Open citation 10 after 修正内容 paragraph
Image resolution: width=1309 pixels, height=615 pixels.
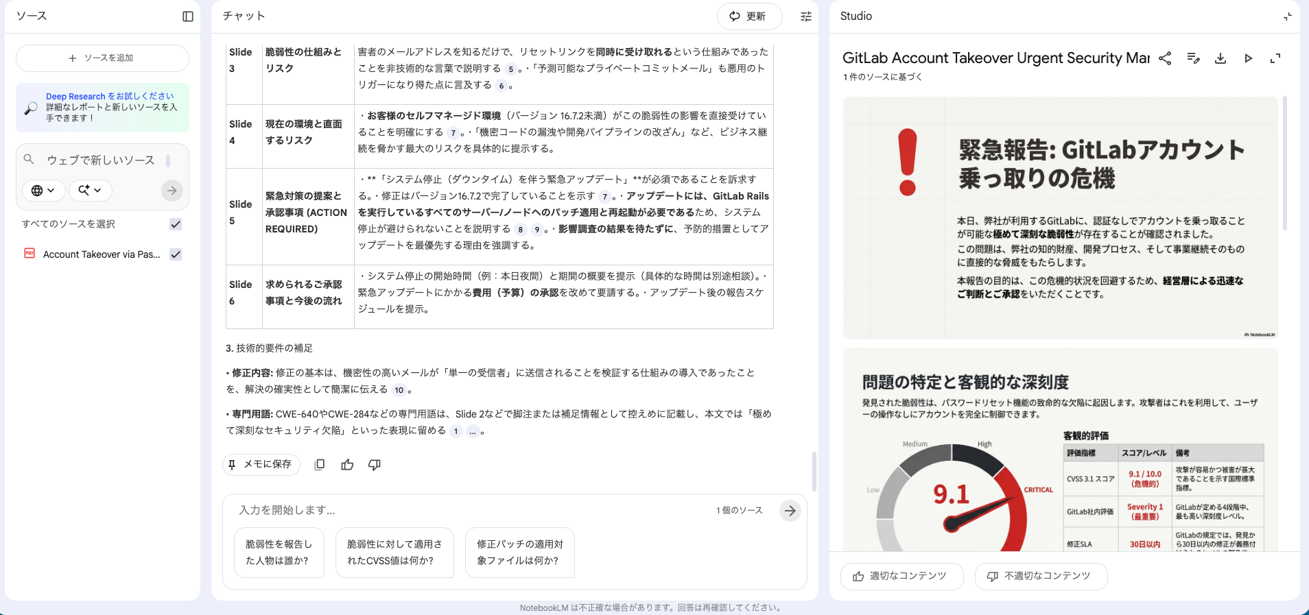(399, 390)
